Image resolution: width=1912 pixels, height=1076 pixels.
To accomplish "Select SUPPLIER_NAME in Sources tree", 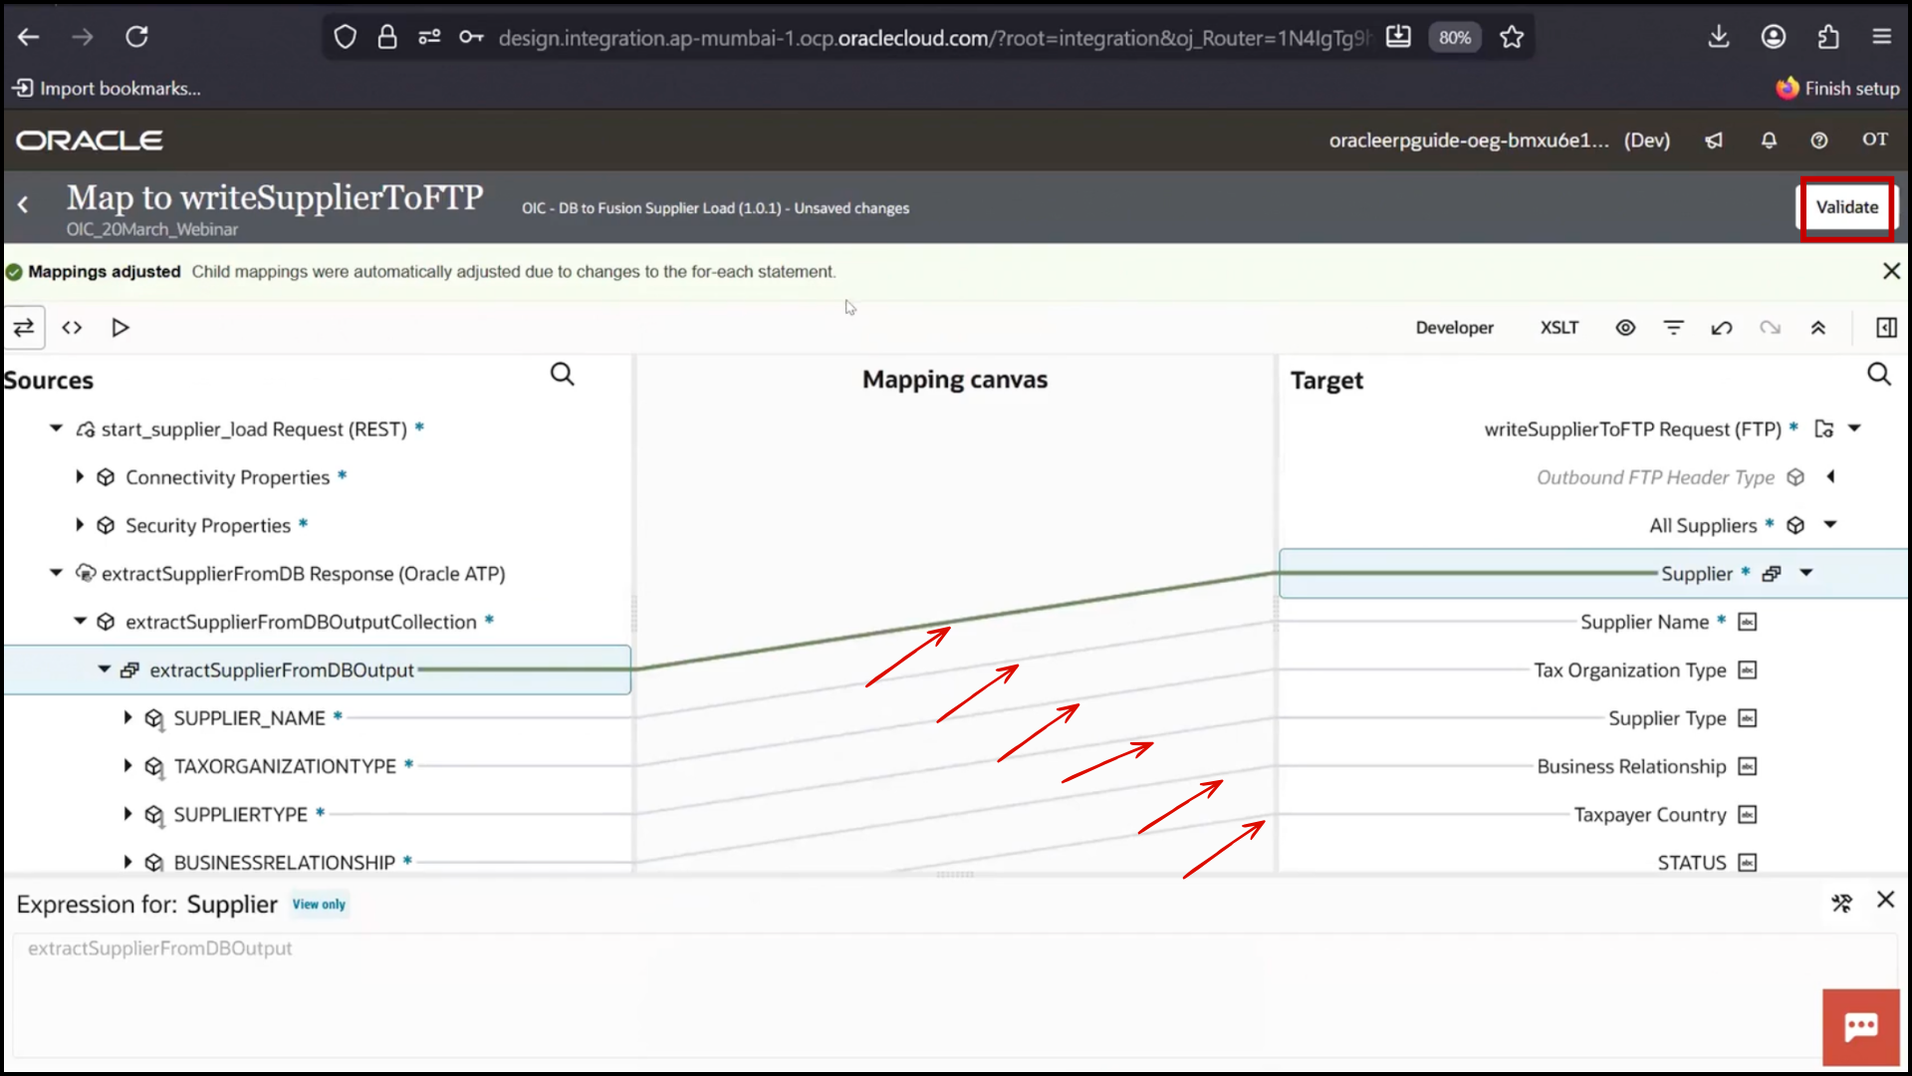I will coord(249,718).
